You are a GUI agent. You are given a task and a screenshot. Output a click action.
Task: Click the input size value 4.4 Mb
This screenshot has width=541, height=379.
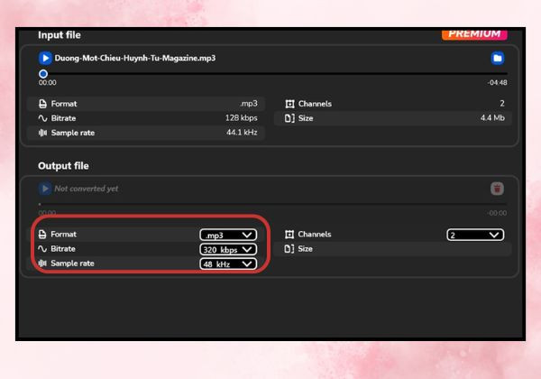point(492,117)
